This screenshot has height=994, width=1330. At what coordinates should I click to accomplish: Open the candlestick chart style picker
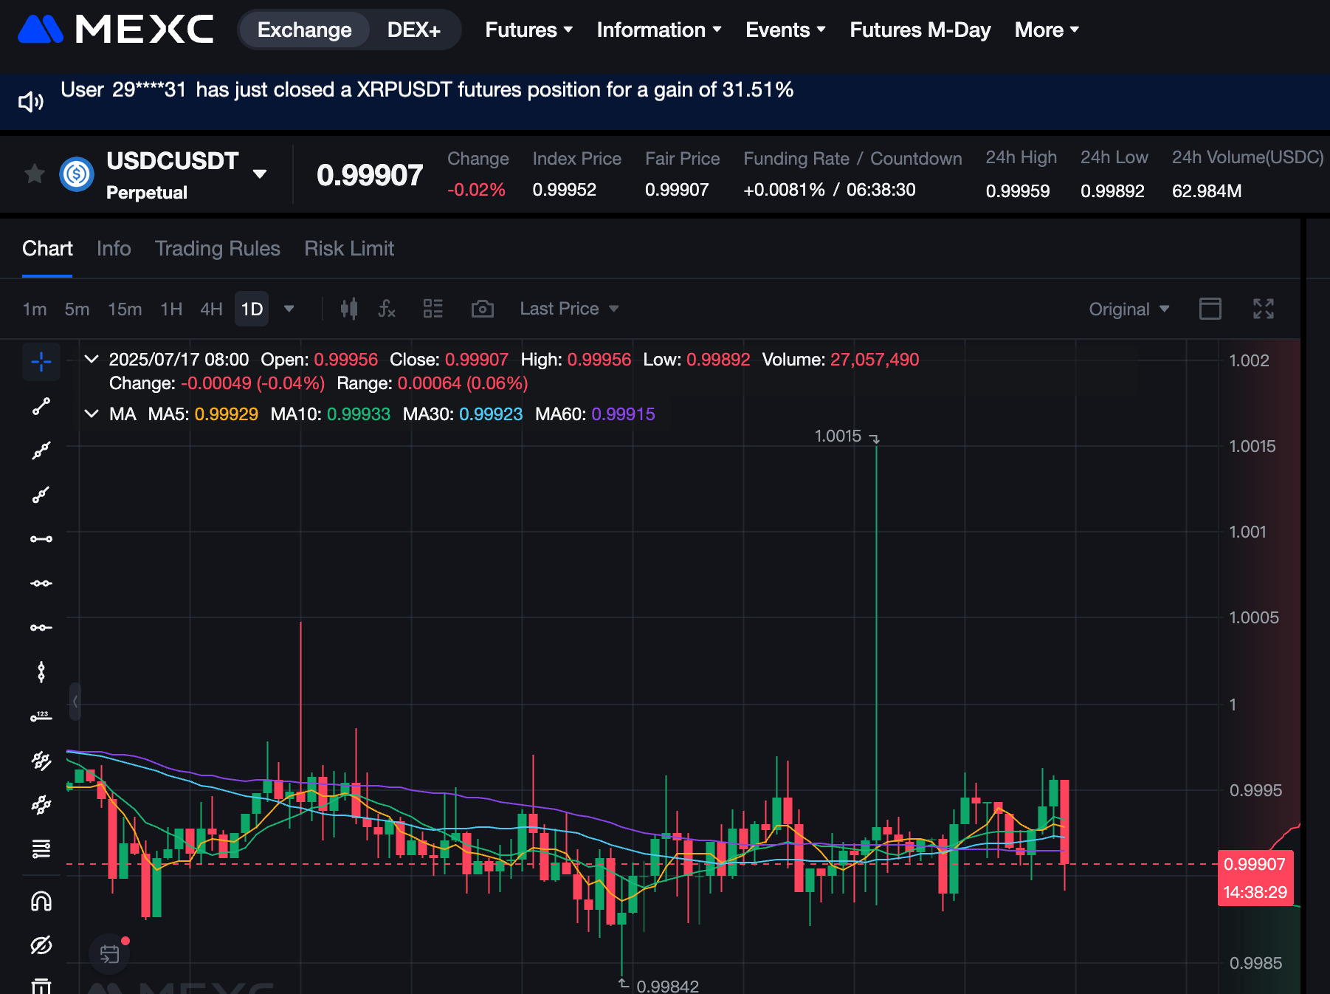click(x=349, y=309)
